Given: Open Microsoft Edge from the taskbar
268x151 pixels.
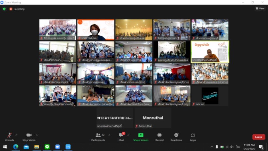Looking at the screenshot, I should tap(16, 147).
